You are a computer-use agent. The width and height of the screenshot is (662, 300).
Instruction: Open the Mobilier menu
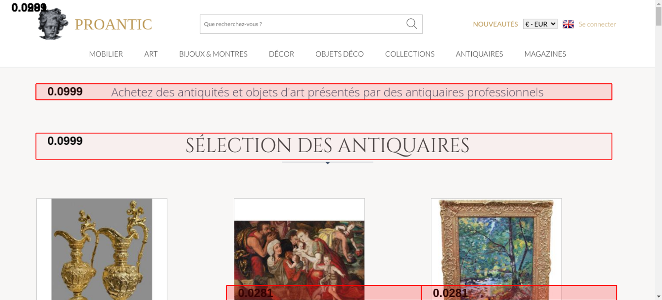click(x=106, y=54)
